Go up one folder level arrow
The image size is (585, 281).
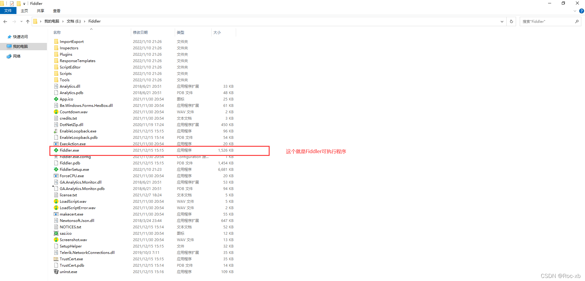[x=28, y=21]
